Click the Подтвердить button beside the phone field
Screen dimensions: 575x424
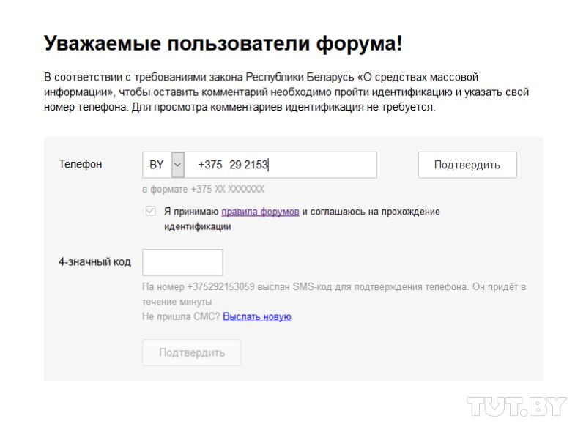pyautogui.click(x=467, y=165)
